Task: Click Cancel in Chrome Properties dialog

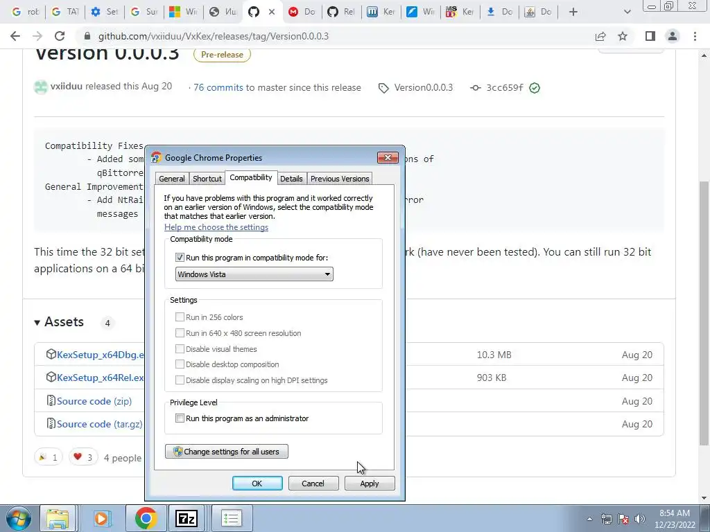Action: (x=313, y=483)
